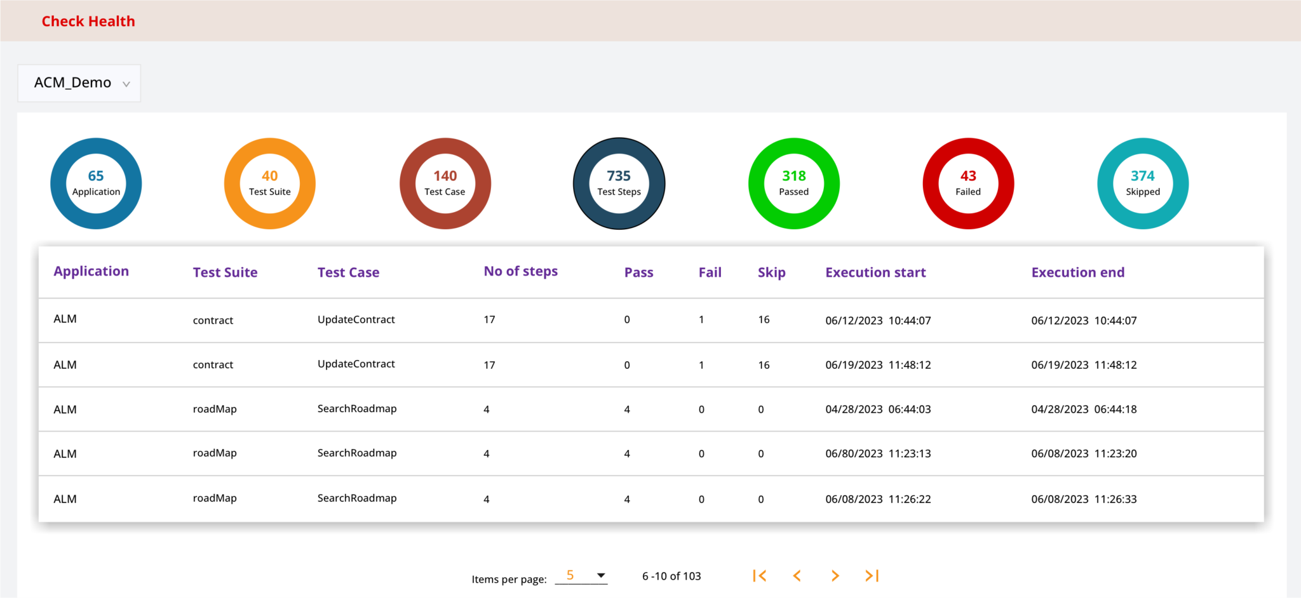Click the red Failed count ring
The image size is (1301, 598).
(968, 183)
